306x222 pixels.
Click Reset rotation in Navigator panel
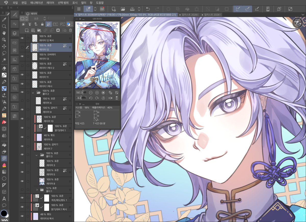103,98
